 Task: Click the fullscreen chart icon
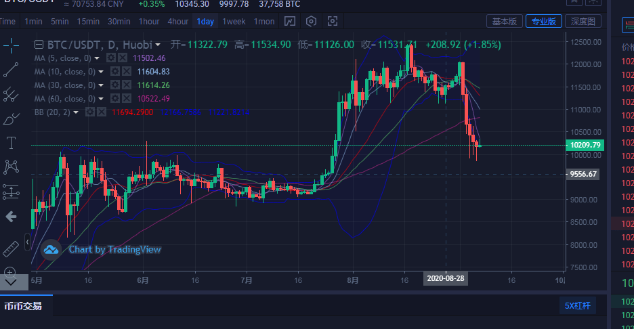(333, 21)
